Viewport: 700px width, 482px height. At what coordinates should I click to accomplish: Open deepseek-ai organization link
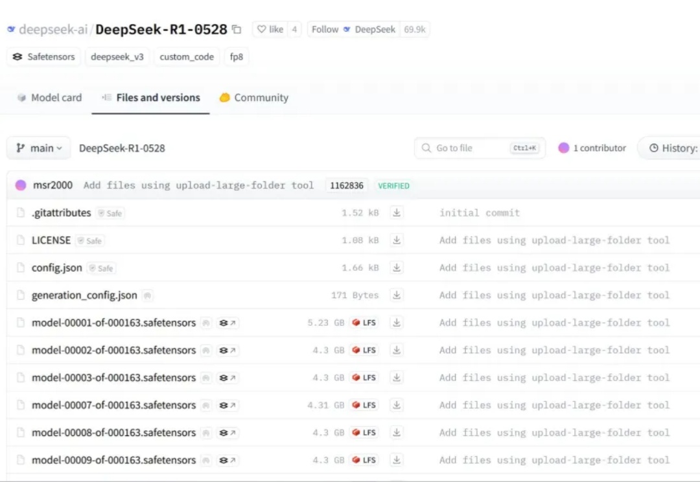pos(53,29)
